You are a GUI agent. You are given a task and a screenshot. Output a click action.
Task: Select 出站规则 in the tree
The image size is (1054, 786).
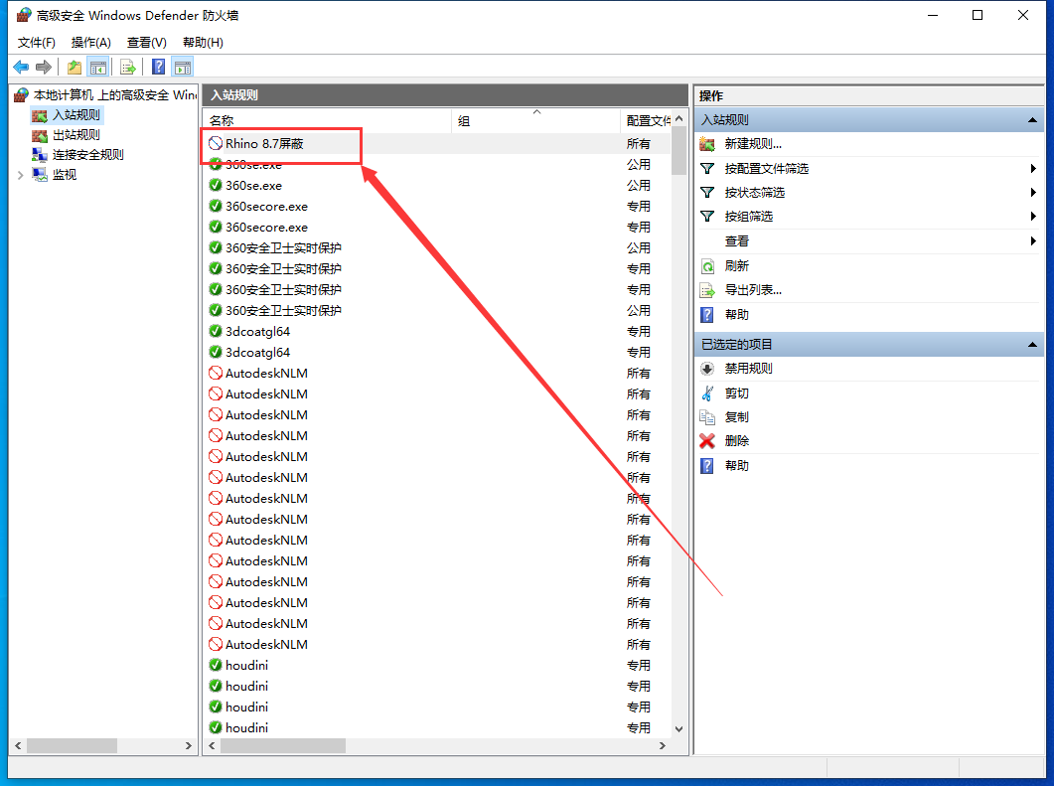[x=75, y=135]
